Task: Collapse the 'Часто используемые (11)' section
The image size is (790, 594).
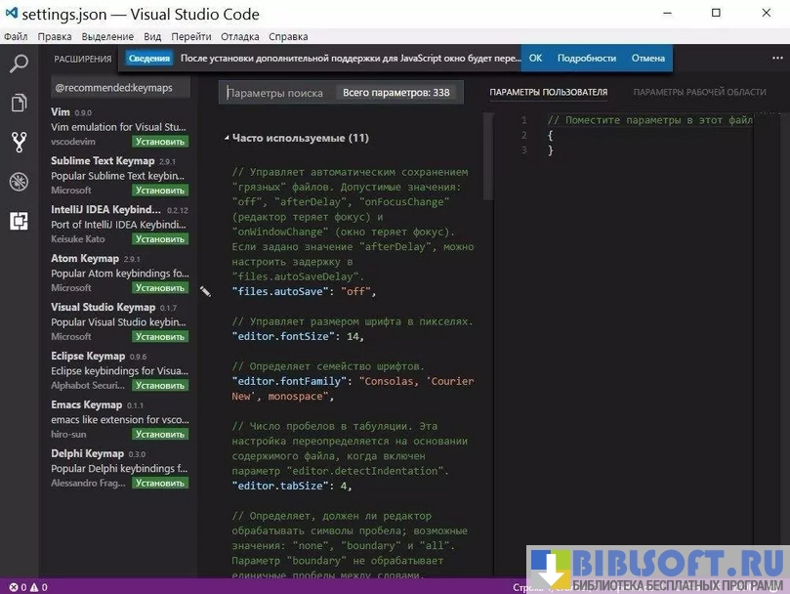Action: point(227,139)
